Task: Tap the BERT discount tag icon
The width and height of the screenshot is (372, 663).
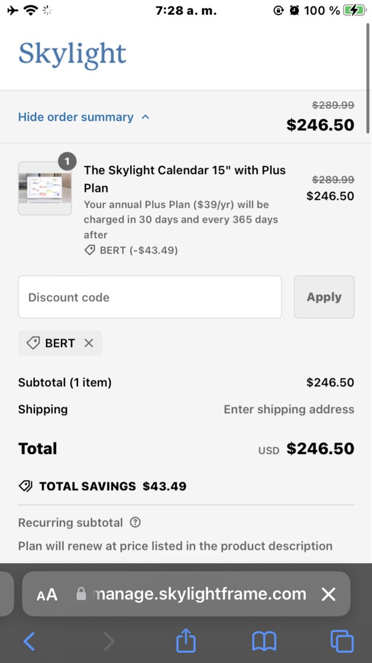Action: pos(34,343)
